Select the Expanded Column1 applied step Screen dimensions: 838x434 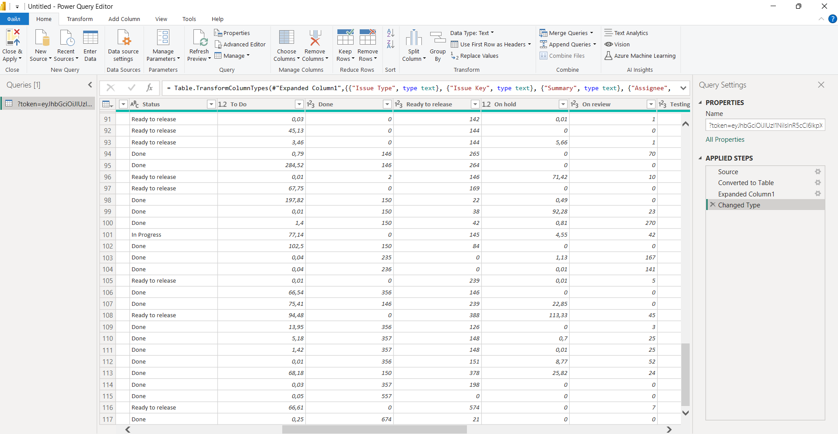[746, 194]
